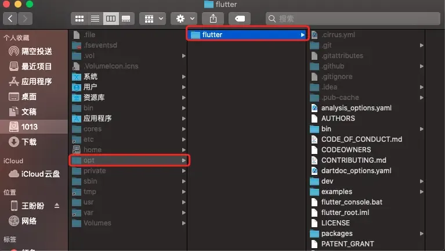Open the bin folder inside flutter
This screenshot has width=445, height=251.
click(x=366, y=129)
